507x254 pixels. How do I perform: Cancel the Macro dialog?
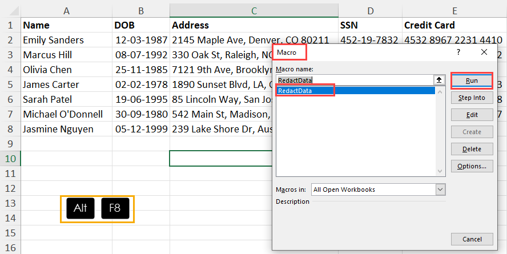pos(472,239)
